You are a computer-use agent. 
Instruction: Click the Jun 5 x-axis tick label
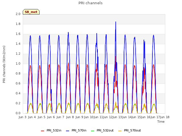(42, 117)
